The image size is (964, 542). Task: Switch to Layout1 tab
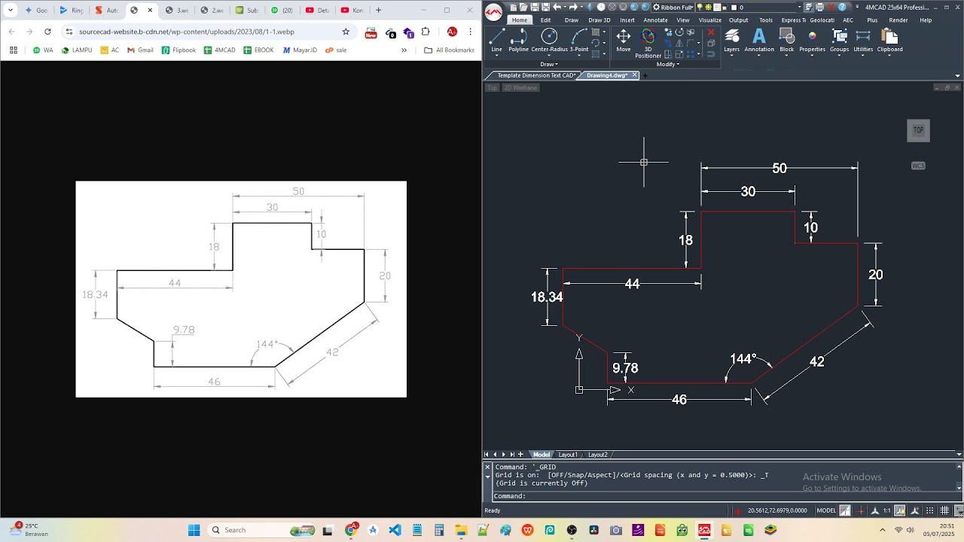568,455
